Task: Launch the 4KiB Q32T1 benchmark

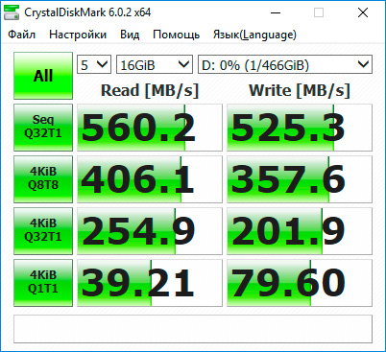Action: tap(43, 231)
